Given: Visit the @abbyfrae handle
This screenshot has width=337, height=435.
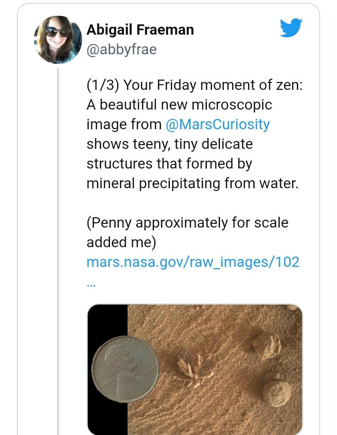Looking at the screenshot, I should [122, 49].
